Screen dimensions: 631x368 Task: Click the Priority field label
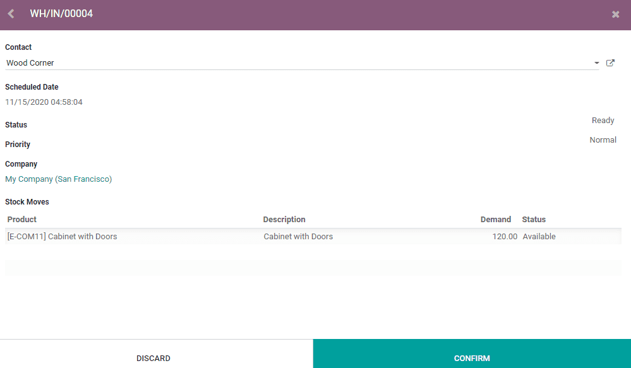click(18, 145)
